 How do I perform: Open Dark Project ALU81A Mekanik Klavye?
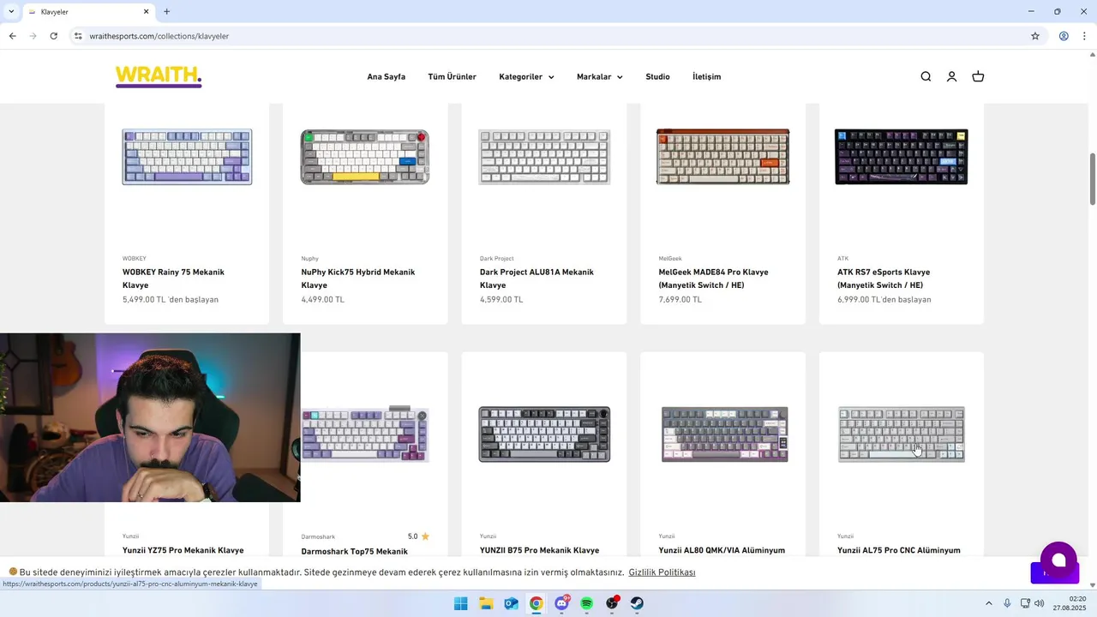(x=537, y=279)
